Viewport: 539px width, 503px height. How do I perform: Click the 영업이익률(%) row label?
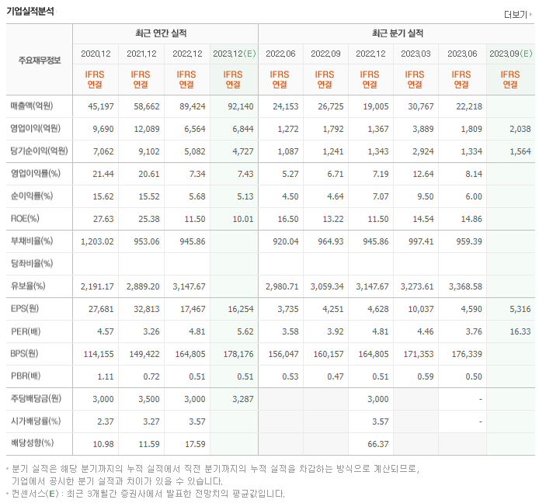pyautogui.click(x=36, y=174)
